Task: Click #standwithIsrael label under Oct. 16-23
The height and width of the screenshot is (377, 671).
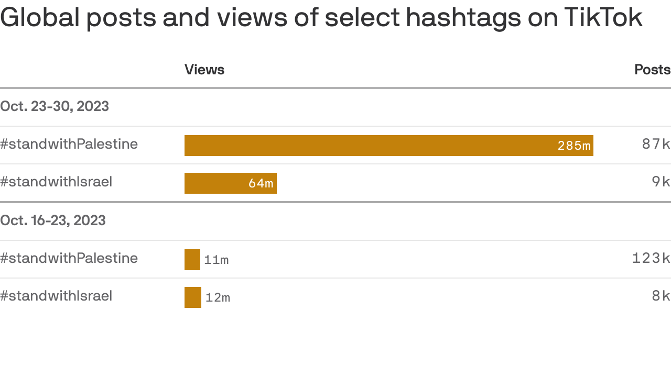Action: [56, 296]
